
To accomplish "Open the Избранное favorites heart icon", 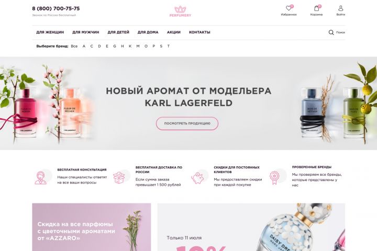I will (289, 8).
